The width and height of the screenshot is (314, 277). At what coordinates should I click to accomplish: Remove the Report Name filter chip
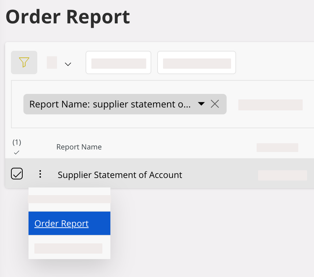click(215, 104)
